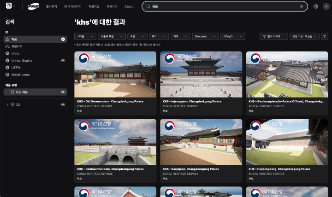Click Korea Heritage Service under Huijeongdang

pos(267,174)
